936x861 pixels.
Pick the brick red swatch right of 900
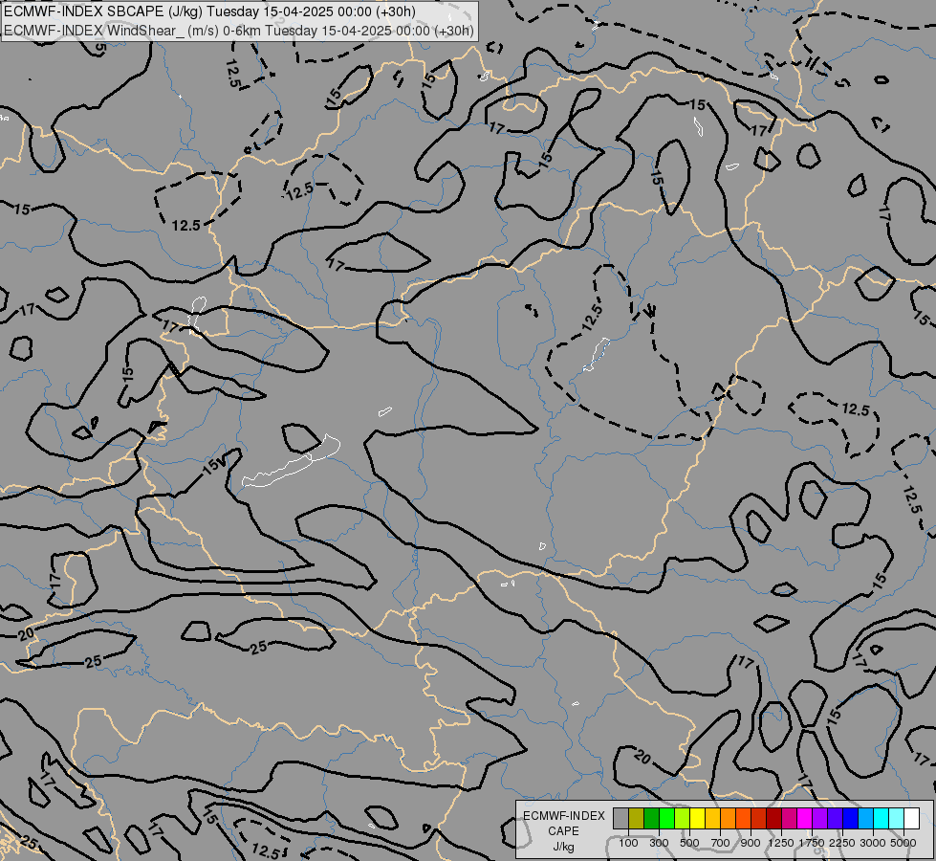click(x=758, y=819)
